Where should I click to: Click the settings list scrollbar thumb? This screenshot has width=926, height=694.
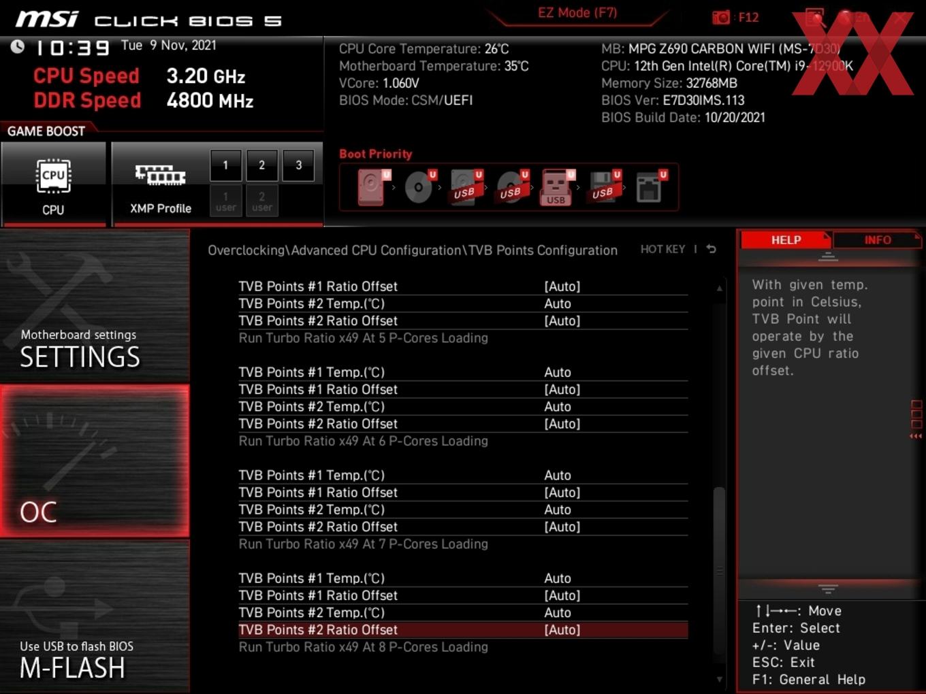719,572
